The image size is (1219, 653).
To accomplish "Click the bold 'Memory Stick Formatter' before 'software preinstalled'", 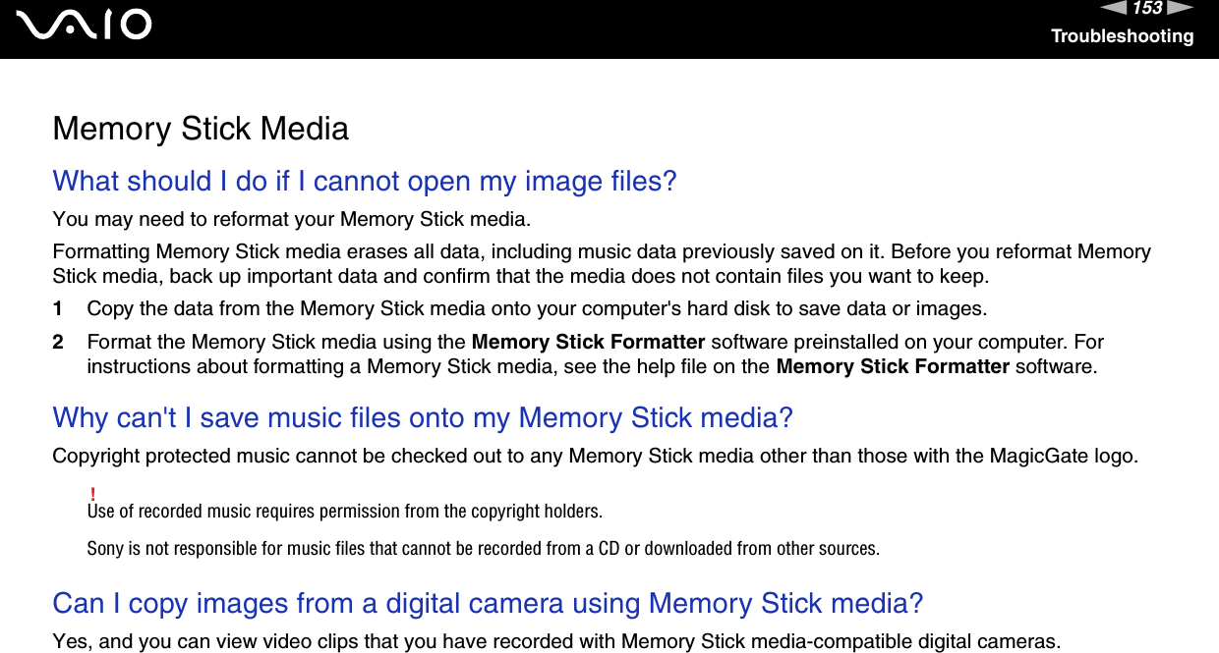I will [588, 343].
